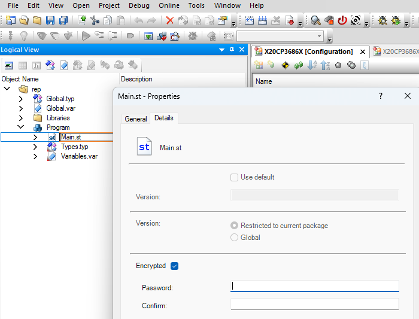Click the sort descending Z-A icon
Viewport: 419px width, 319px height.
[x=325, y=65]
